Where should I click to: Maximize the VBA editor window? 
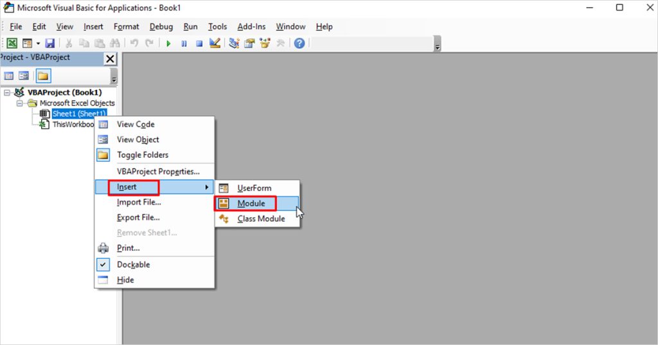[619, 8]
